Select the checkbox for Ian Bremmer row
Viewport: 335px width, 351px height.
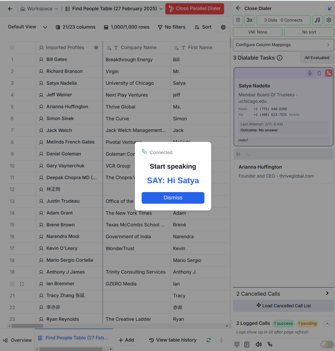(x=12, y=284)
